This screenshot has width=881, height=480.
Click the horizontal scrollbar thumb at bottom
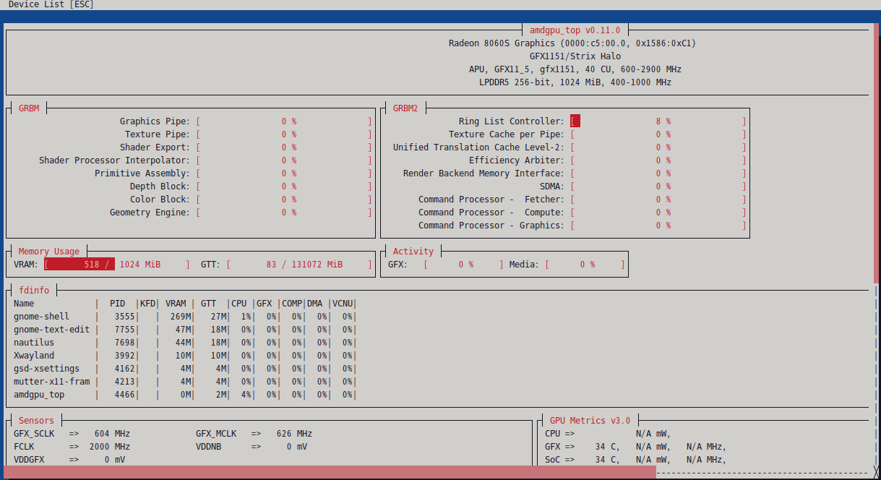[330, 473]
